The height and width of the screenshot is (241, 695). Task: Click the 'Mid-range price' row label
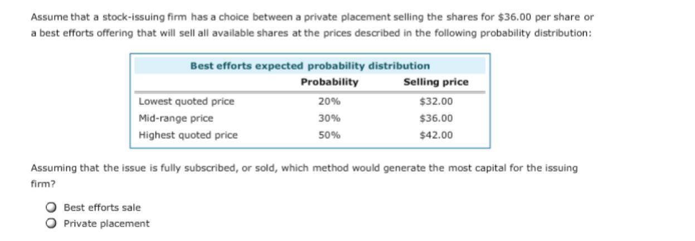(176, 118)
